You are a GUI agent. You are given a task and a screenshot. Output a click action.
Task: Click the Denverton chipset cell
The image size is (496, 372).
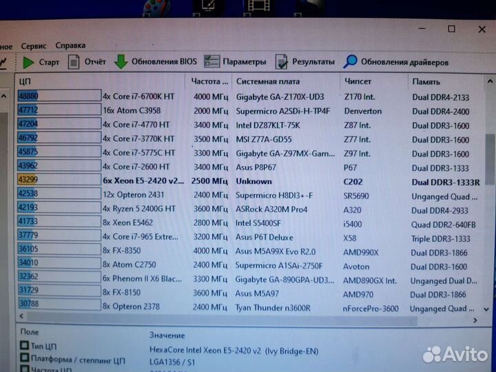coord(363,112)
